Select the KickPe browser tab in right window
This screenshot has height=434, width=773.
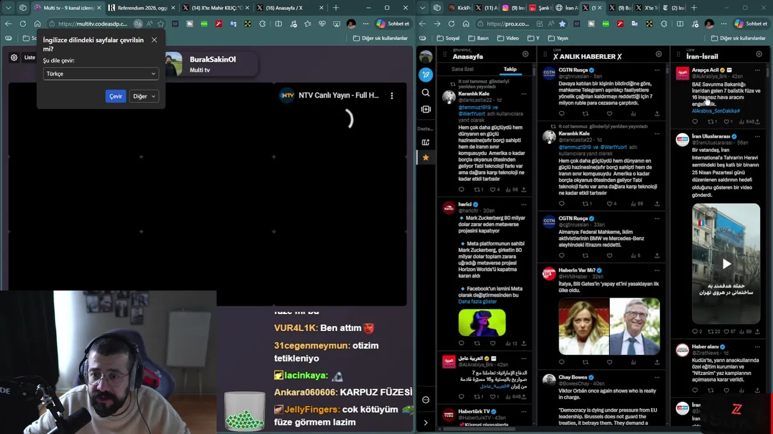pos(459,8)
